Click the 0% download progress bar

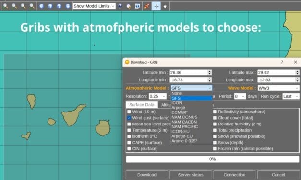coord(212,159)
